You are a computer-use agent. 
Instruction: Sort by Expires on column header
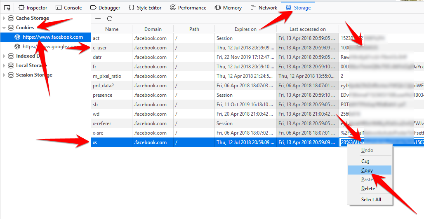245,29
